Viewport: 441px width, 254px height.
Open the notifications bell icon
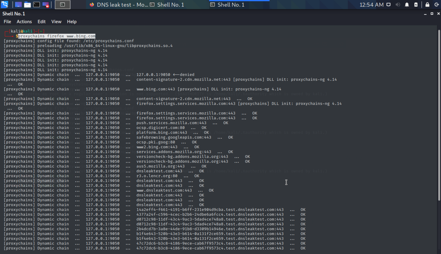[407, 5]
